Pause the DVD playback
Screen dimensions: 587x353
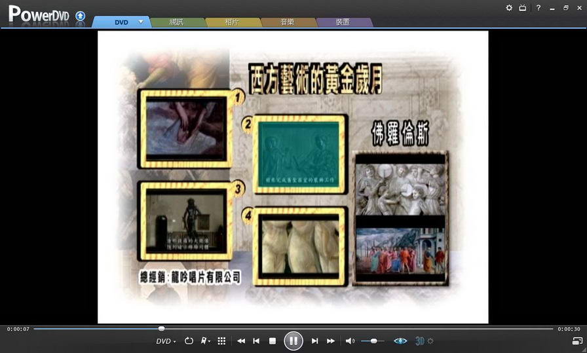[x=293, y=341]
